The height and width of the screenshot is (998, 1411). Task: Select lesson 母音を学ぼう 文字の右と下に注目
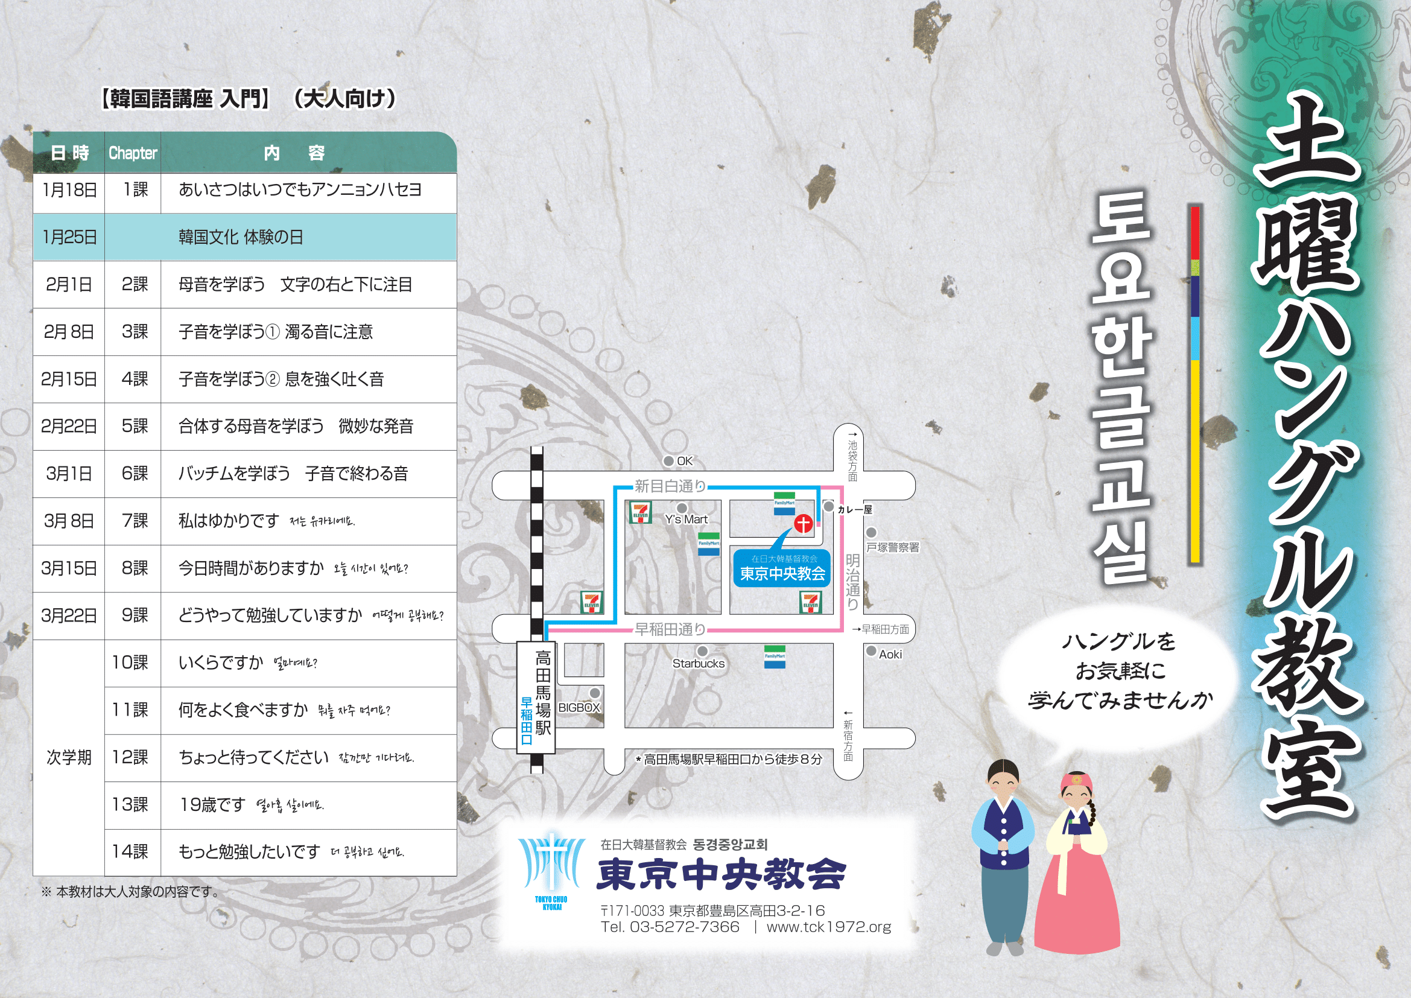point(295,285)
